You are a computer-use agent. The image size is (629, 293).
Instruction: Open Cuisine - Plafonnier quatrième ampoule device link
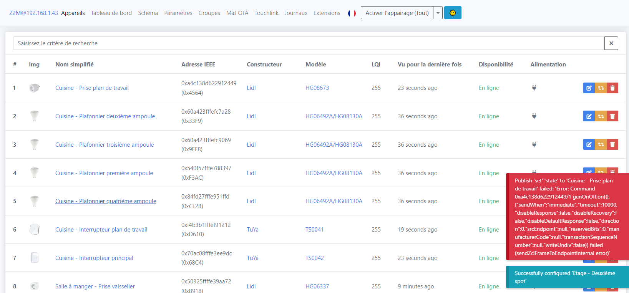click(106, 201)
